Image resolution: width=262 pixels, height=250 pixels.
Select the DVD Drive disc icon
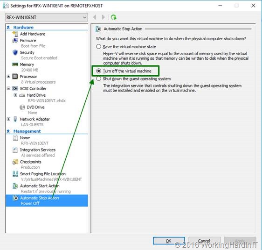coord(22,107)
